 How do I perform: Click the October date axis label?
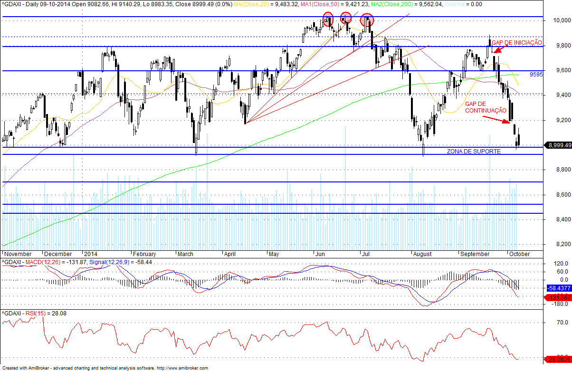pos(519,254)
